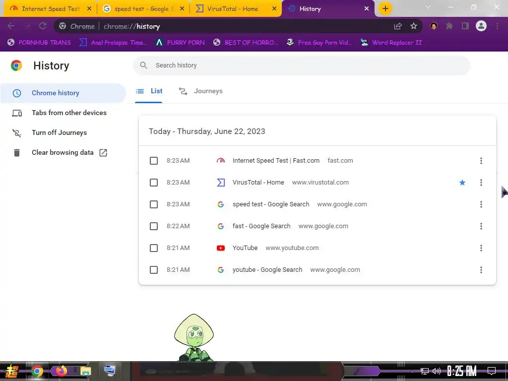Open the BEST OF HORRO... bookmark
This screenshot has width=508, height=381.
tap(246, 43)
